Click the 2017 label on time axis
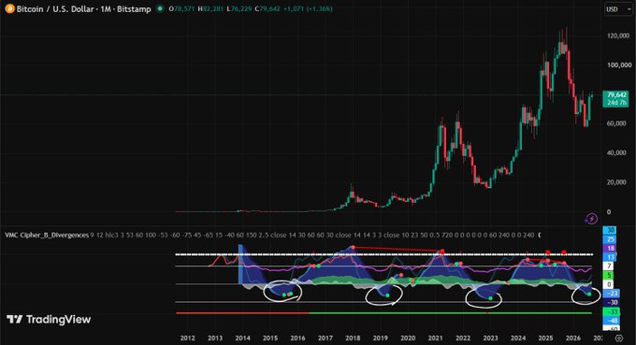Image resolution: width=636 pixels, height=345 pixels. pos(325,338)
